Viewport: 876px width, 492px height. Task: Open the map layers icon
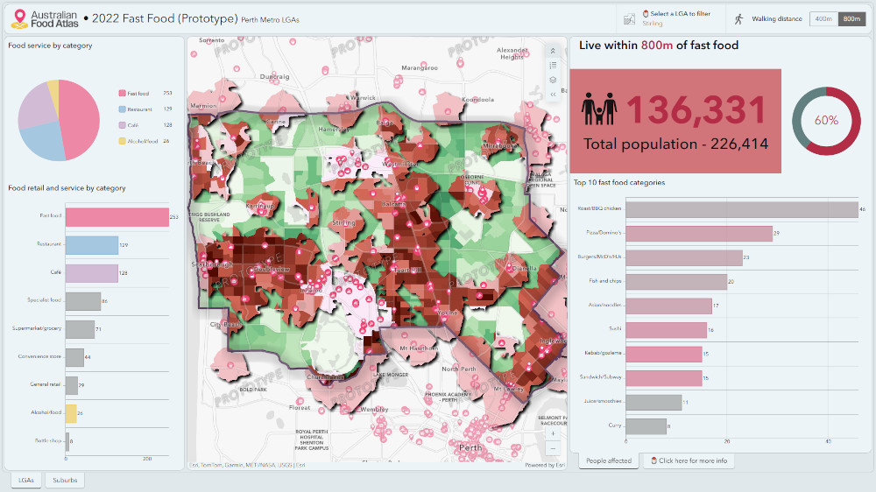pos(553,80)
